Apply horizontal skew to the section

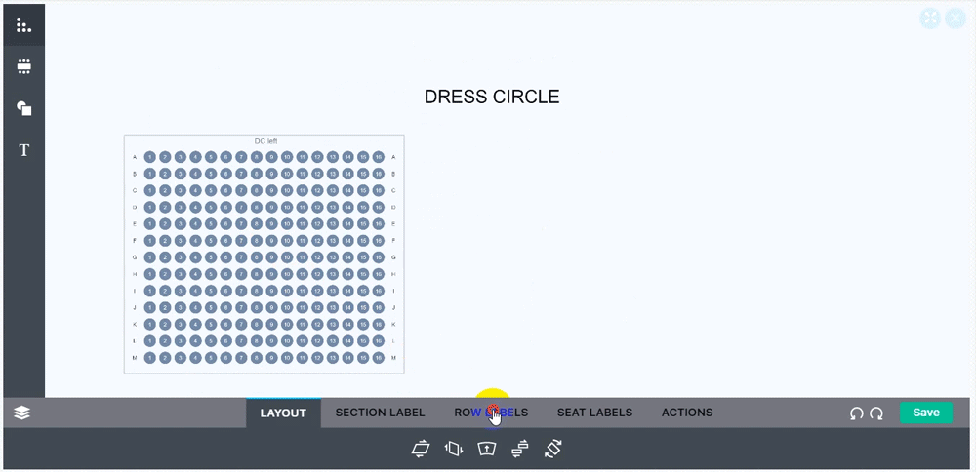click(x=421, y=449)
